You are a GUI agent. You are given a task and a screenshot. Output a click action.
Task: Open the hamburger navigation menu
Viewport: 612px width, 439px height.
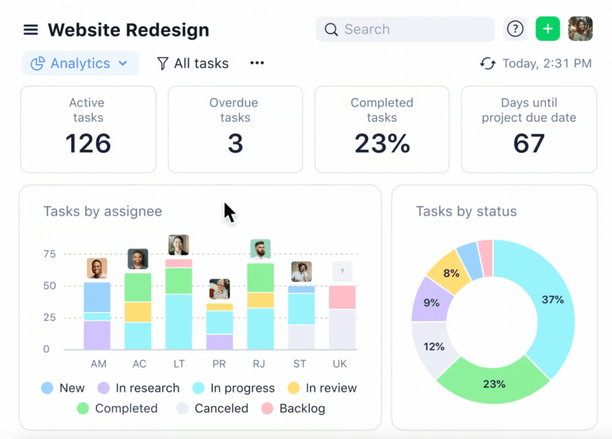click(x=30, y=30)
